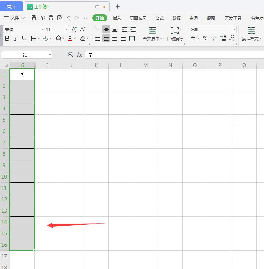The width and height of the screenshot is (264, 269).
Task: Click the 条件格式 (Conditional Format) button
Action: [x=251, y=34]
